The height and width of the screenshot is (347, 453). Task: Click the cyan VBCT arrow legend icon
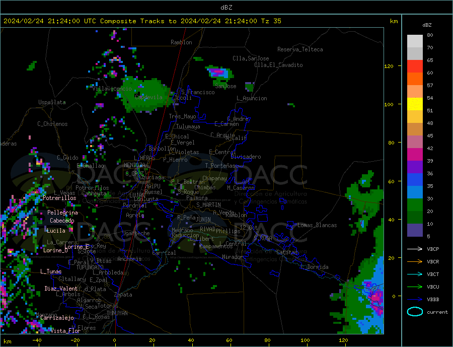(x=415, y=274)
